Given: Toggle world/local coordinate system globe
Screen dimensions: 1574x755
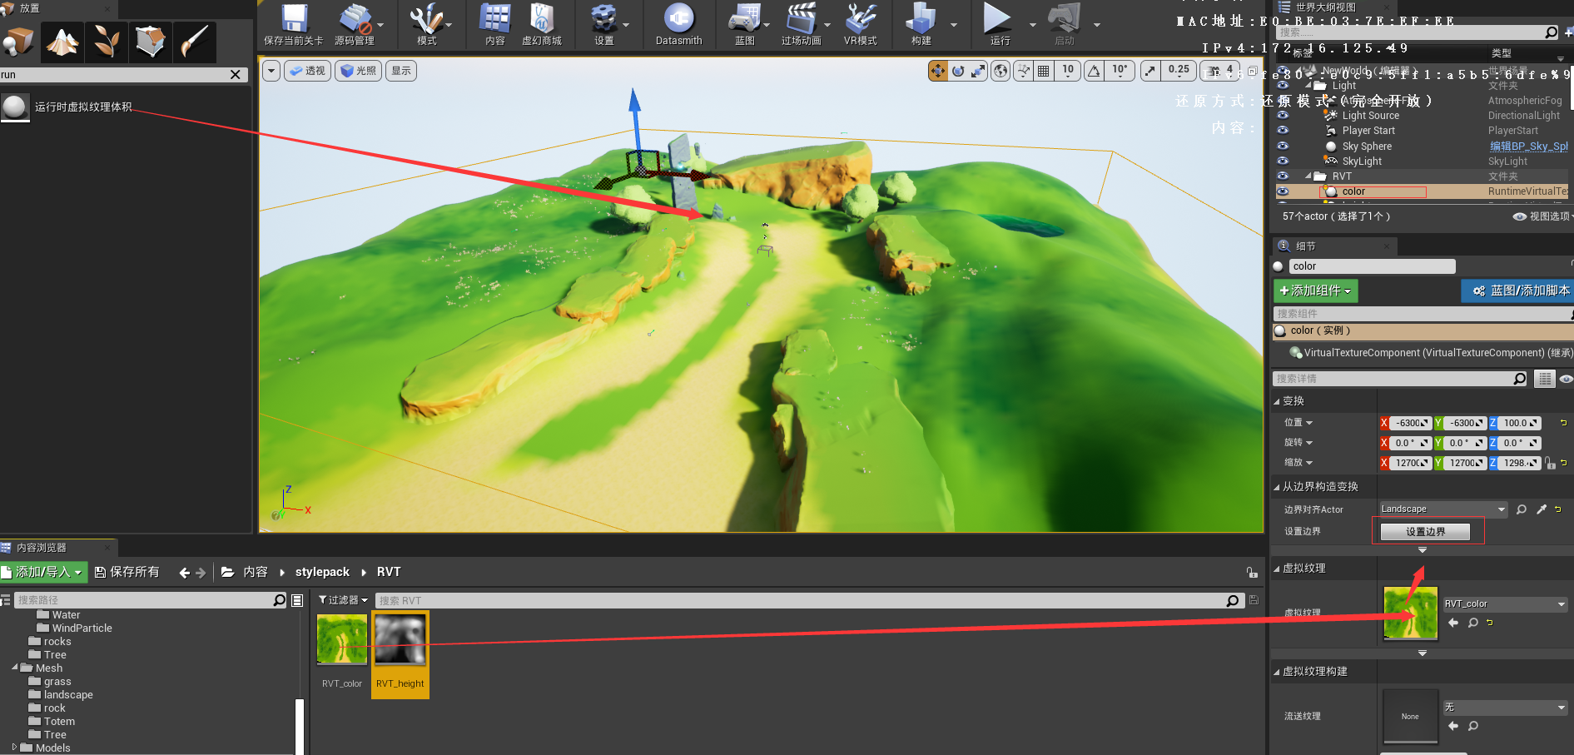Looking at the screenshot, I should (1001, 71).
